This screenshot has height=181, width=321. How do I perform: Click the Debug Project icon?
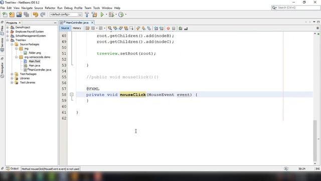pyautogui.click(x=111, y=15)
